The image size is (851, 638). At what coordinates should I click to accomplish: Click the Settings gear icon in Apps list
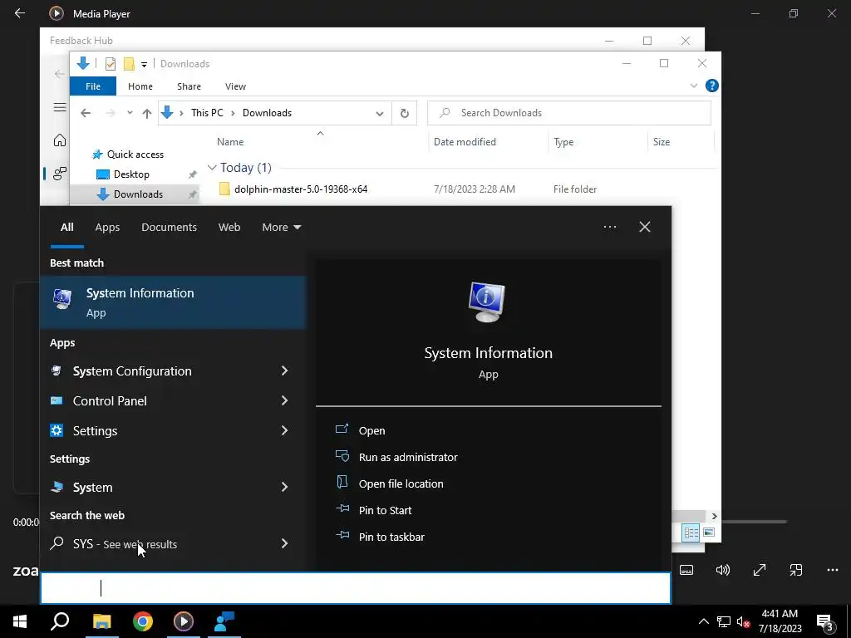(x=57, y=430)
